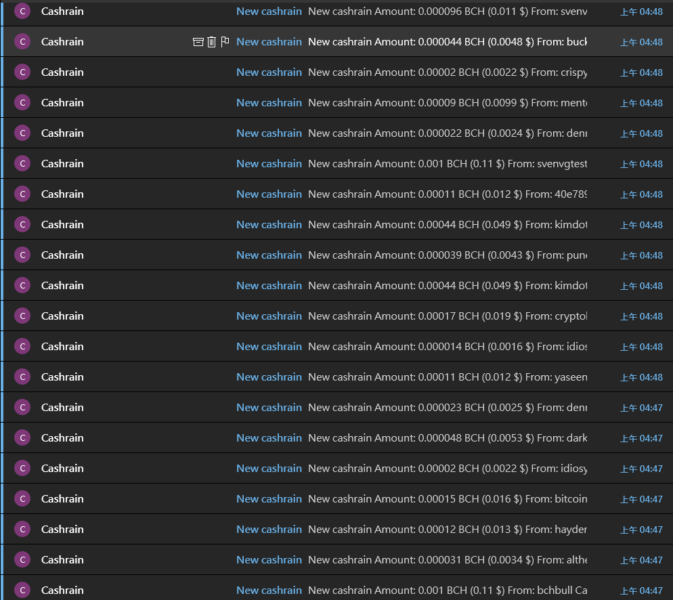Select avatar of the 0.00002 BCH crispy email
673x600 pixels.
pyautogui.click(x=22, y=72)
